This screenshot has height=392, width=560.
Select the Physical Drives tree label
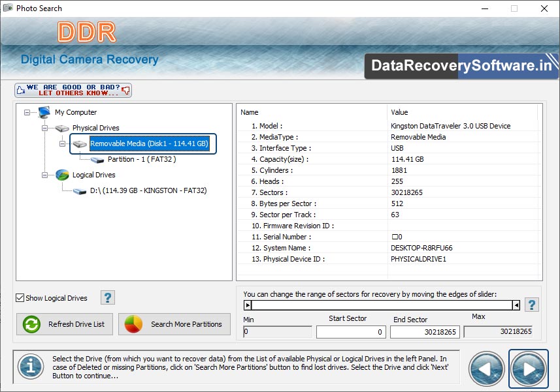click(95, 128)
